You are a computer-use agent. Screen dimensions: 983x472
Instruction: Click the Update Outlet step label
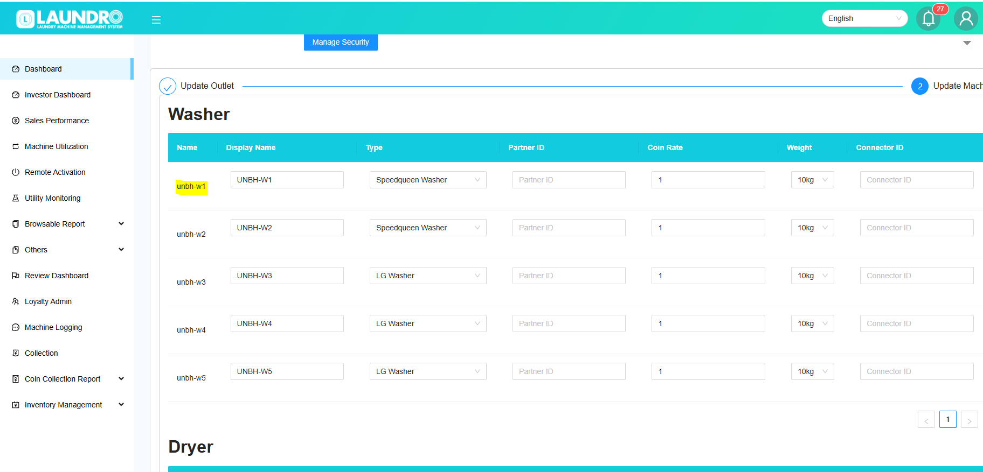[x=207, y=86]
